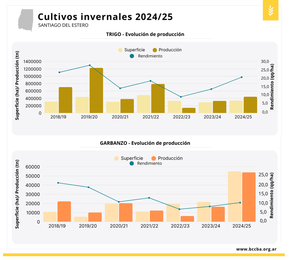The height and width of the screenshot is (260, 292).
Task: Select the Trigo 2021/22 Producción bar
Action: (158, 98)
